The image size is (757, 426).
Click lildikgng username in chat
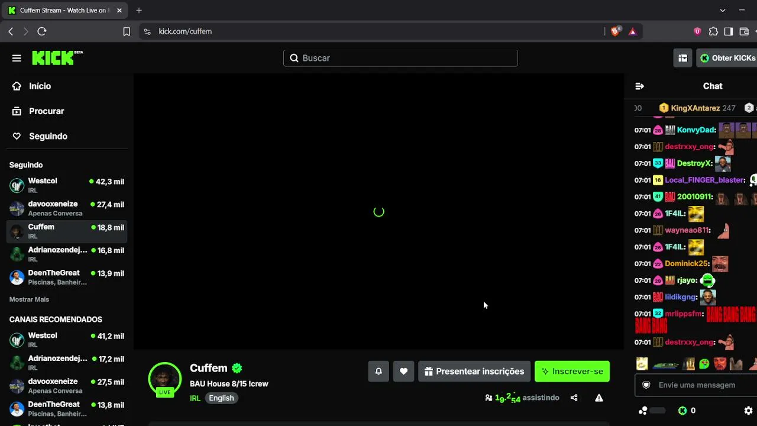tap(681, 297)
